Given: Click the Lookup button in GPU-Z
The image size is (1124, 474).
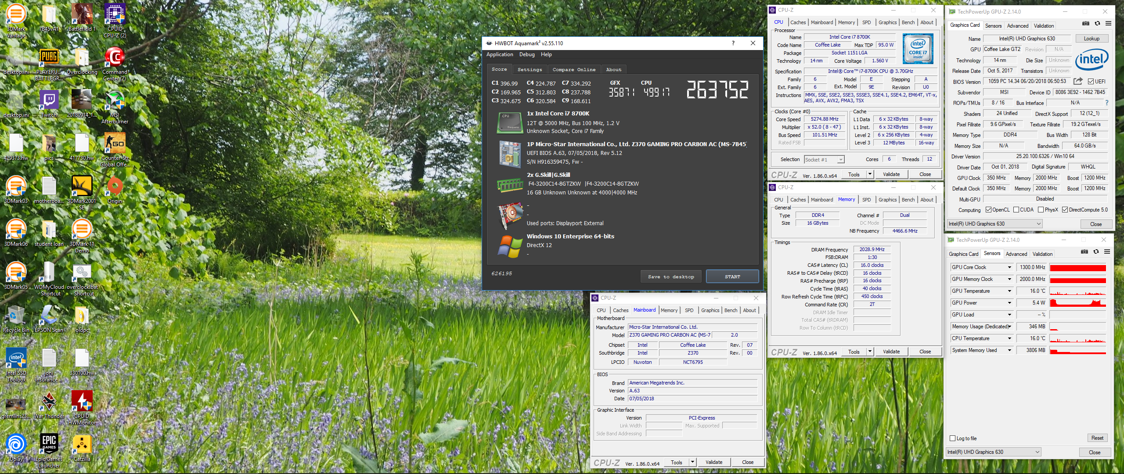Looking at the screenshot, I should 1092,39.
